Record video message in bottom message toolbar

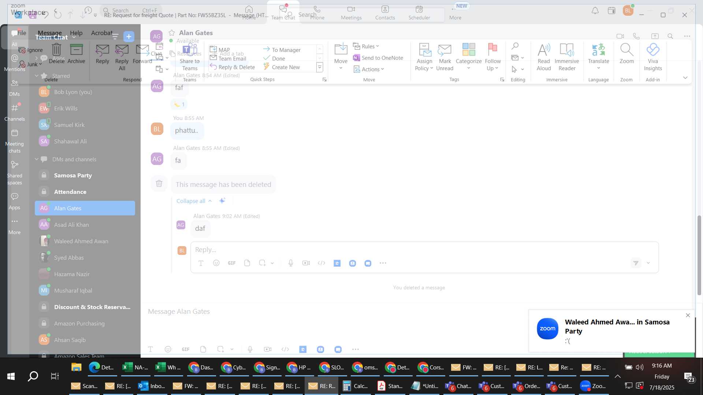click(268, 349)
